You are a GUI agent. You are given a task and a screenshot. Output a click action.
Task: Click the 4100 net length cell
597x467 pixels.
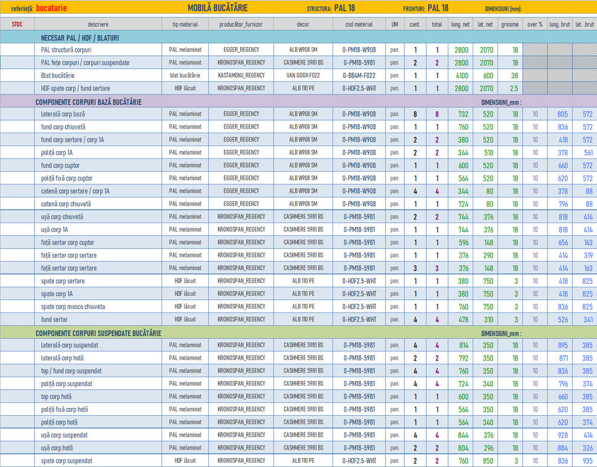pos(461,75)
